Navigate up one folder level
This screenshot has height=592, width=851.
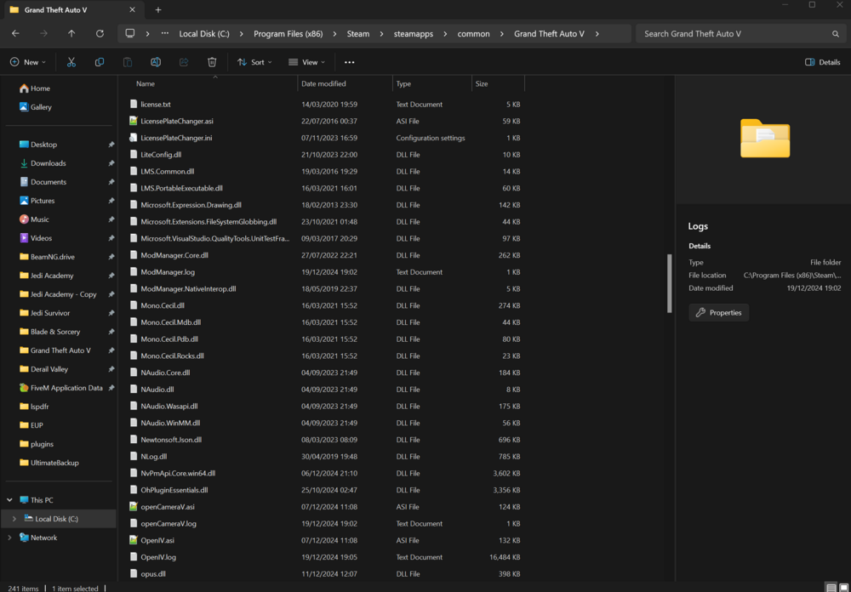point(71,33)
